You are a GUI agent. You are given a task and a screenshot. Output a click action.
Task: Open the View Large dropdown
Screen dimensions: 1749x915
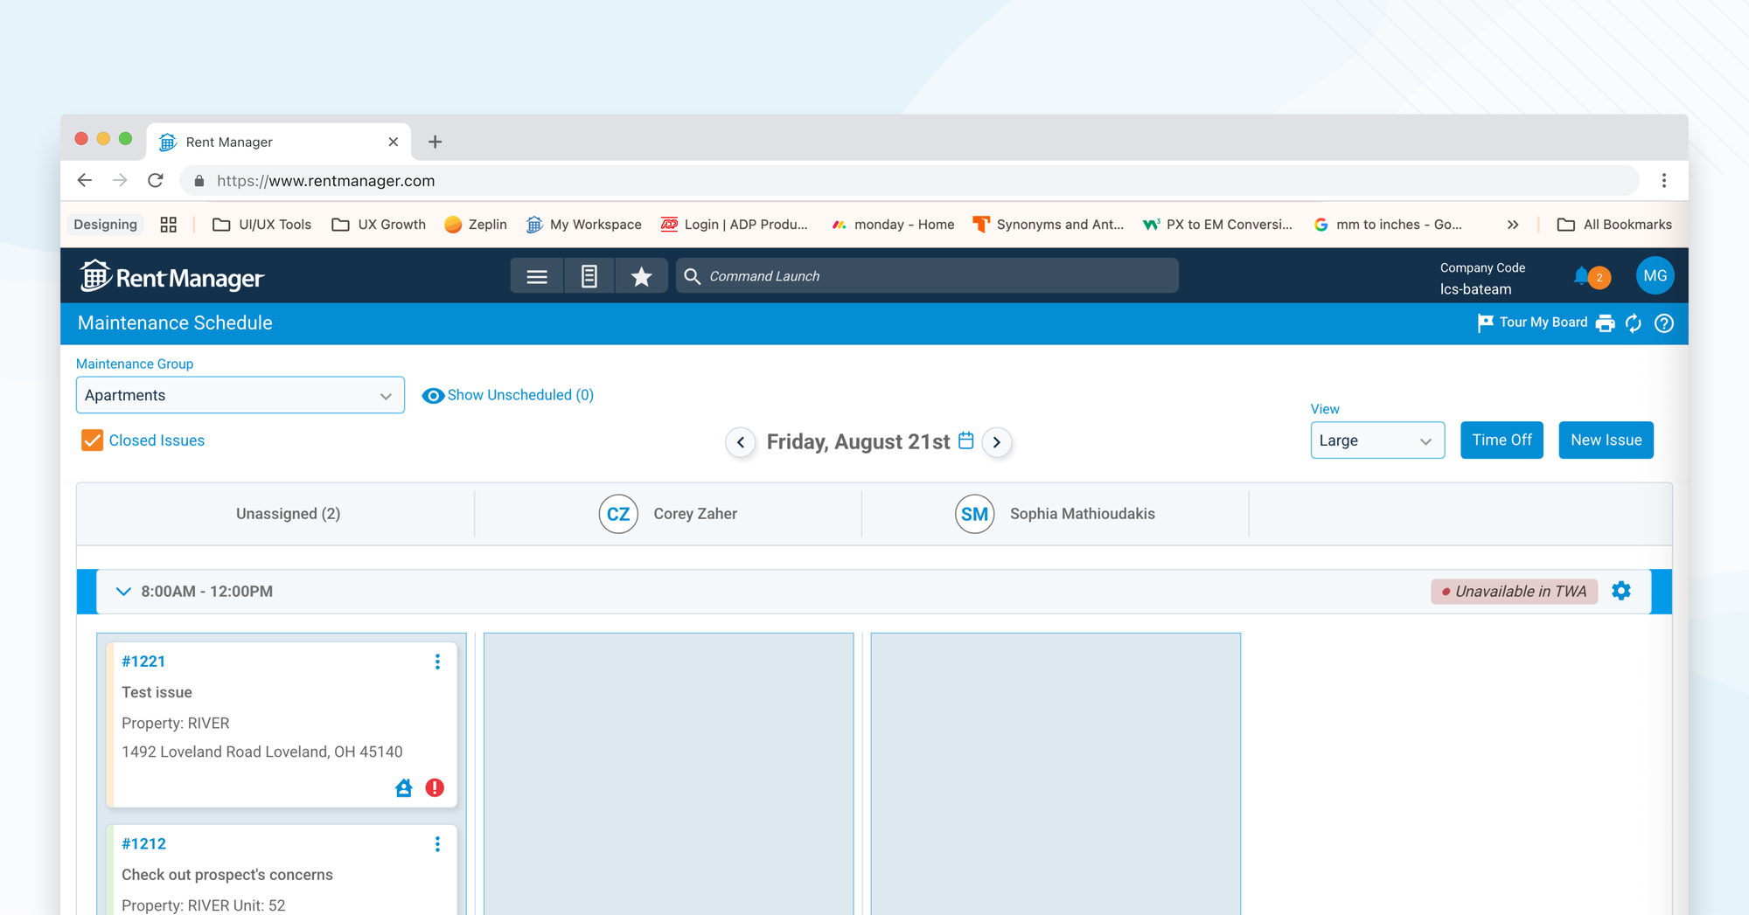[x=1377, y=440]
